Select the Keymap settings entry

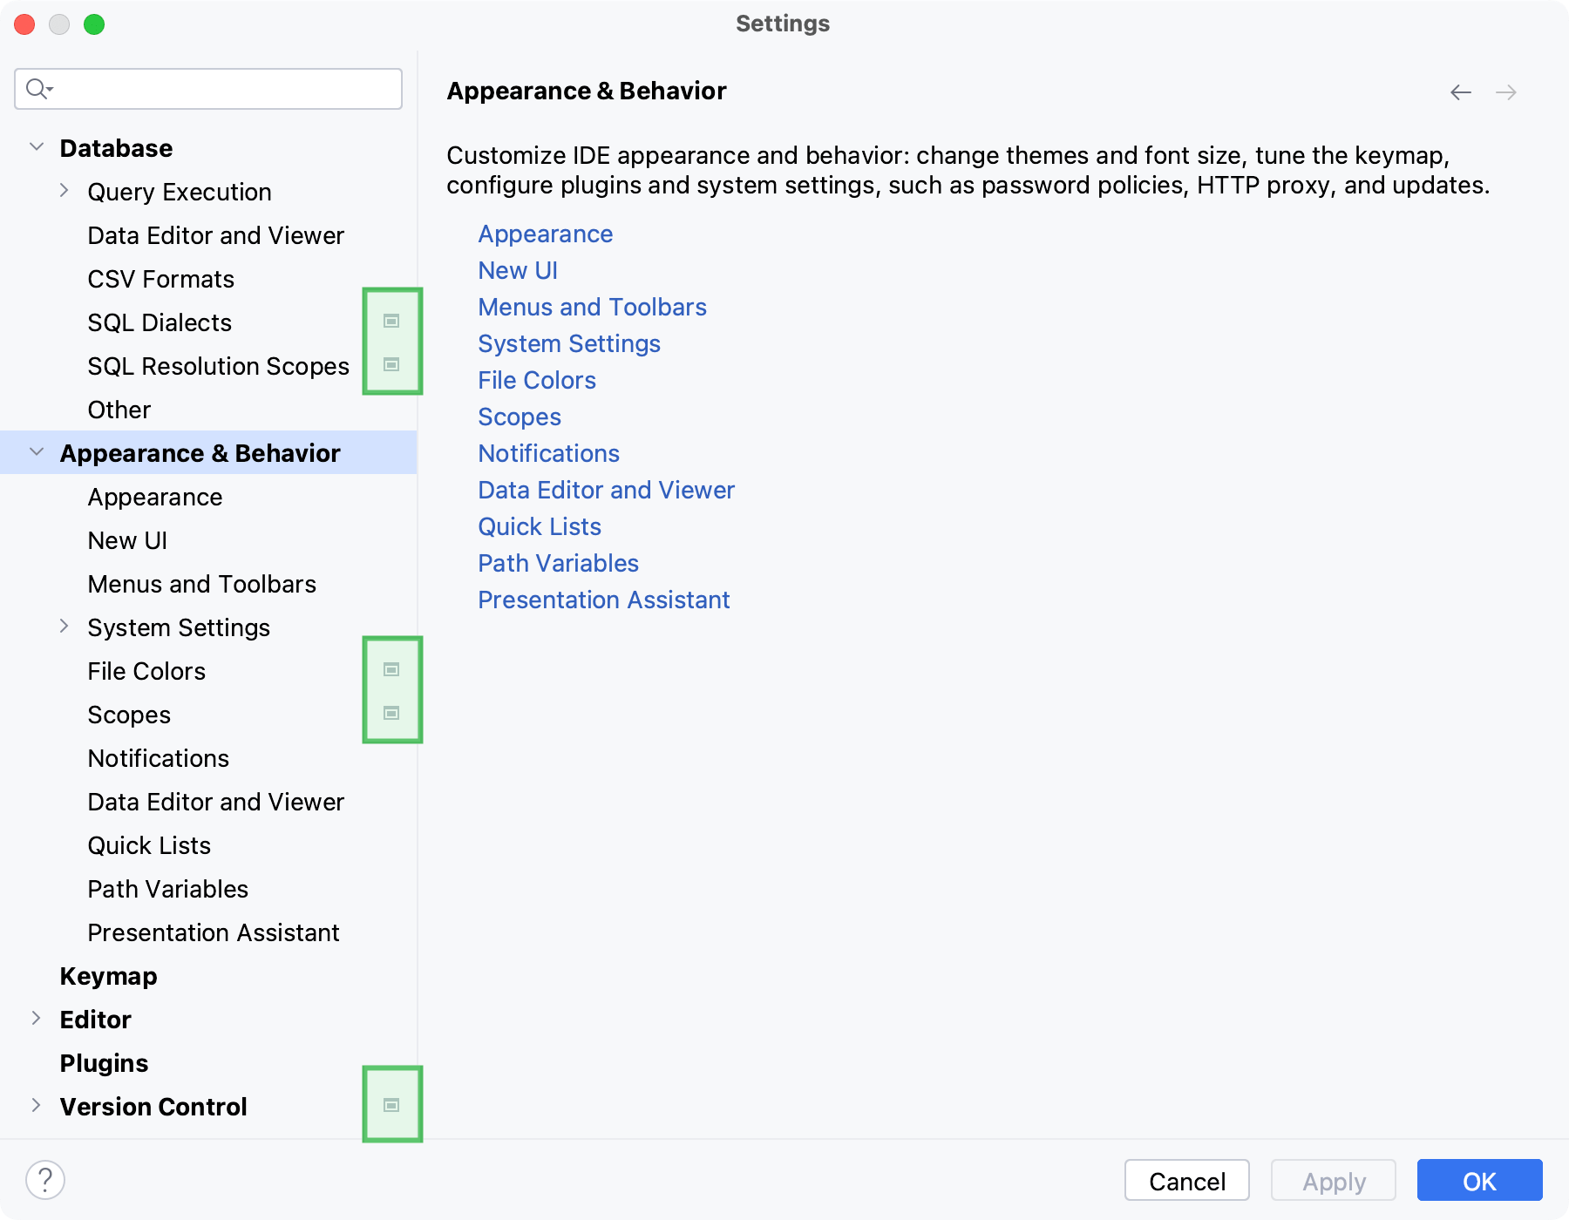tap(108, 976)
